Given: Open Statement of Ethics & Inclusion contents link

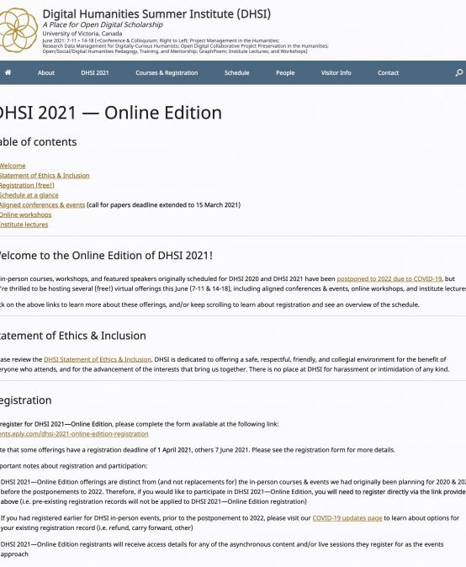Looking at the screenshot, I should (45, 175).
